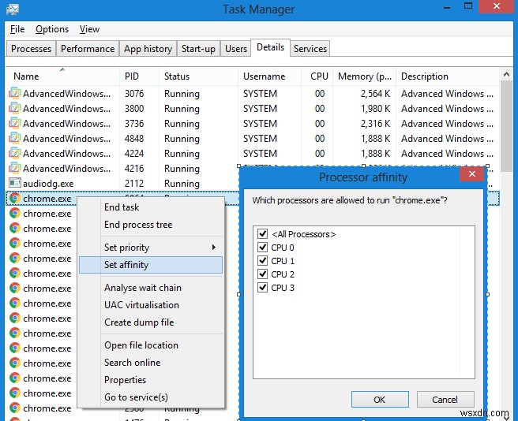518x421 pixels.
Task: Choose End process tree
Action: coord(151,225)
